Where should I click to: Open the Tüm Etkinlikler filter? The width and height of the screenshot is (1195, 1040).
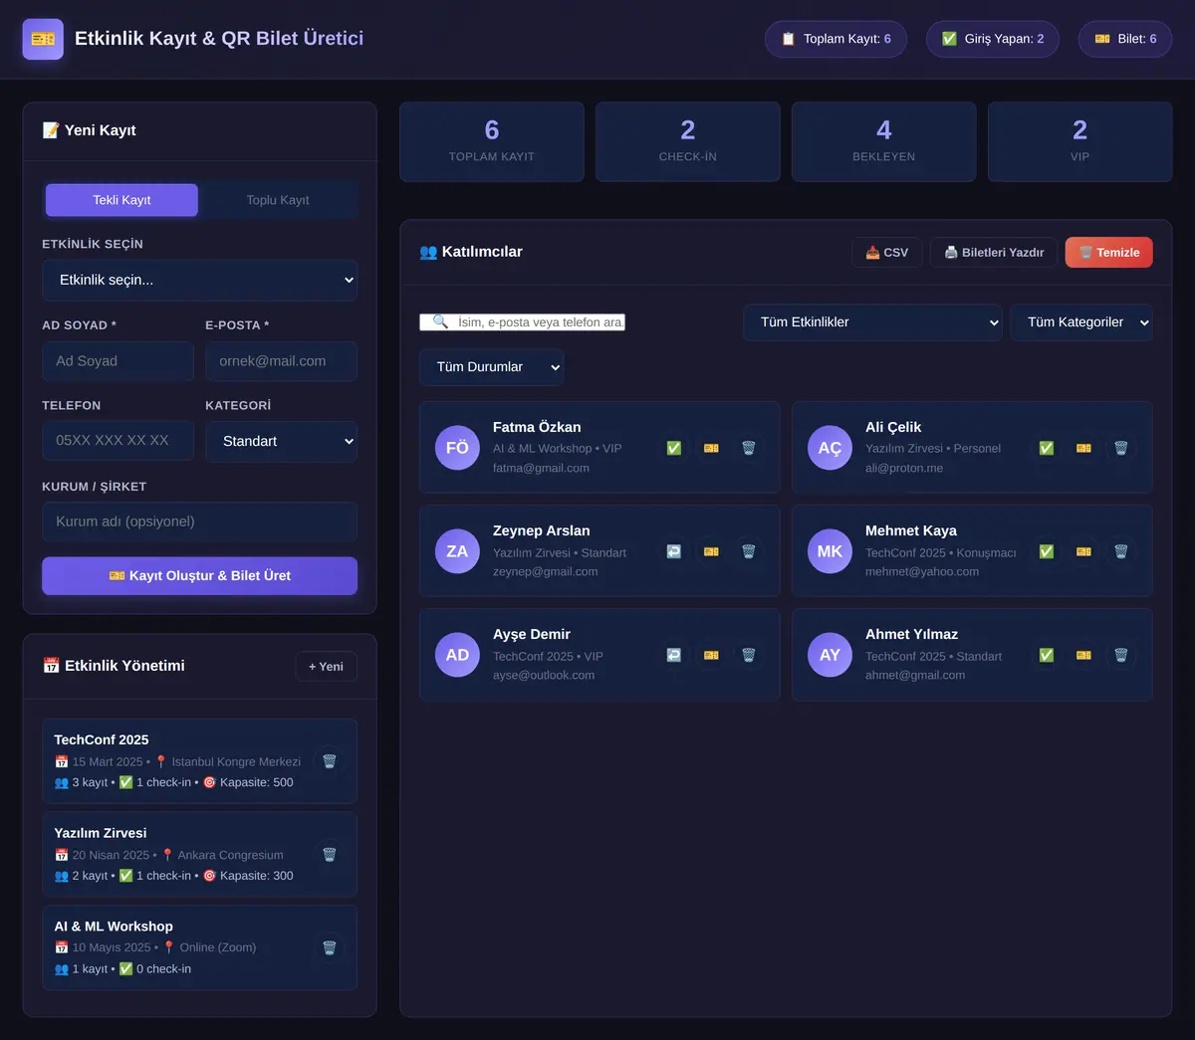872,322
